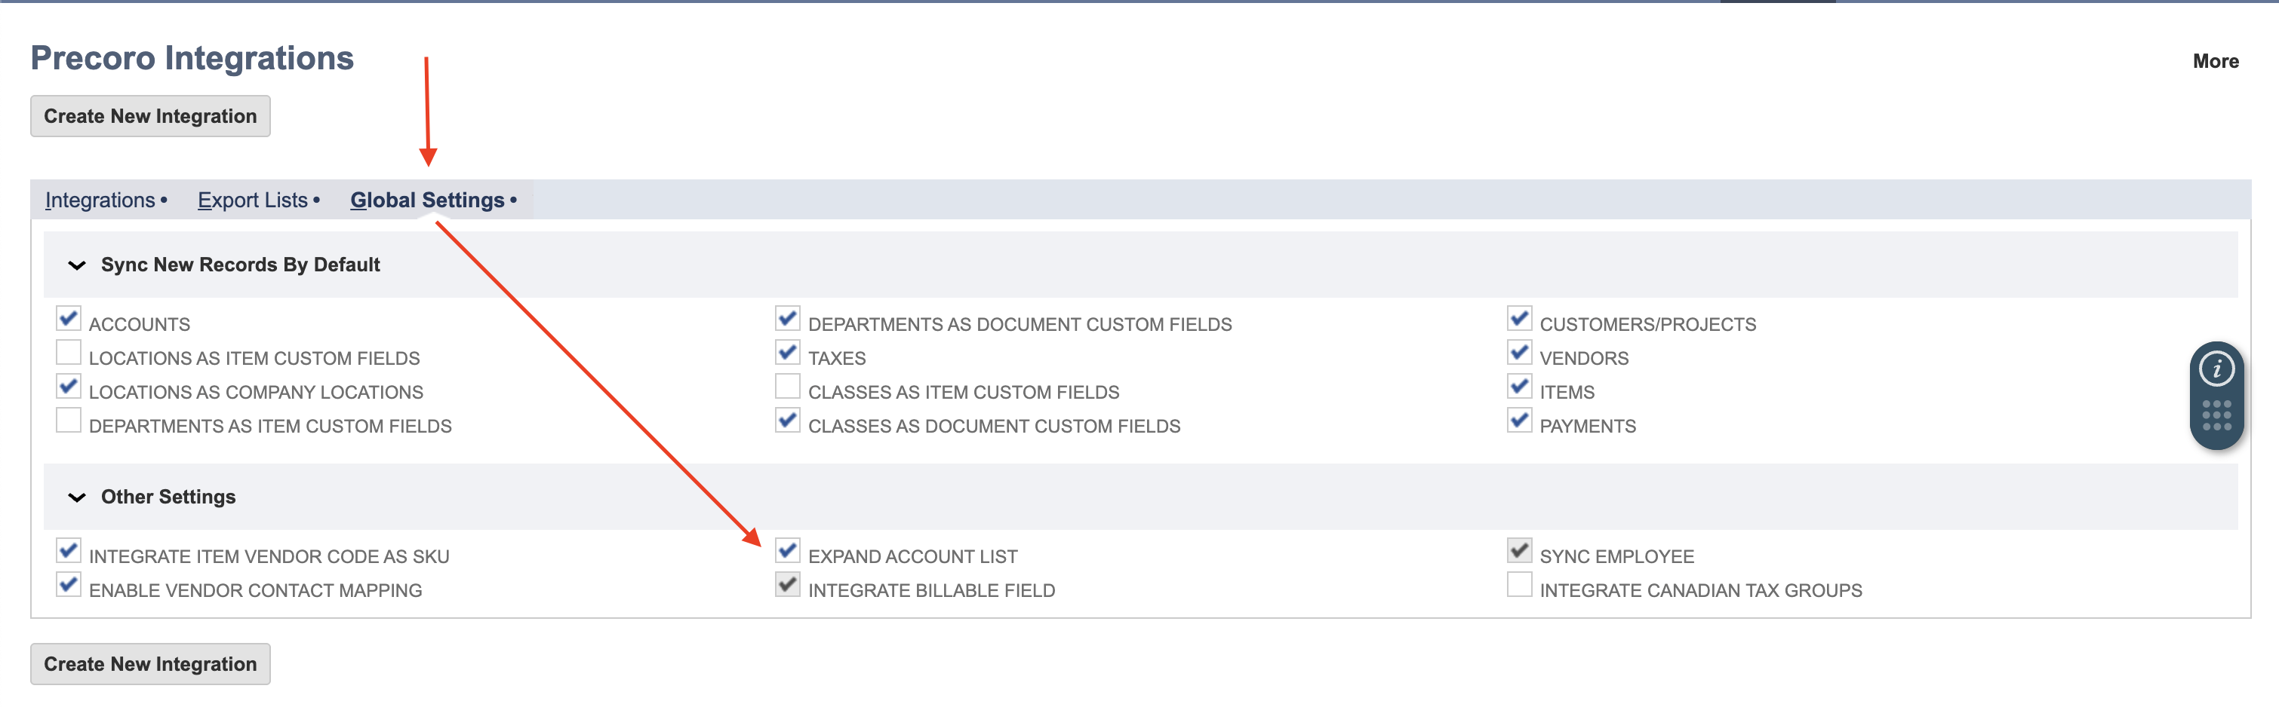Click the grid dots icon on floating widget
This screenshot has width=2279, height=707.
pos(2216,415)
